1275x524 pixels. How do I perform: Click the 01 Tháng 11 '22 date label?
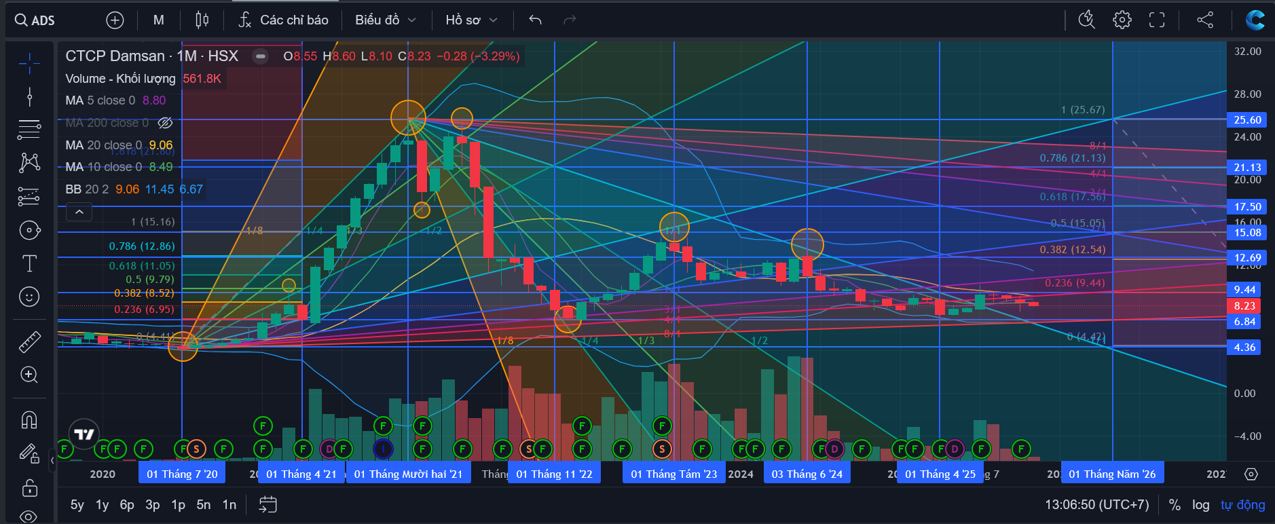click(554, 474)
